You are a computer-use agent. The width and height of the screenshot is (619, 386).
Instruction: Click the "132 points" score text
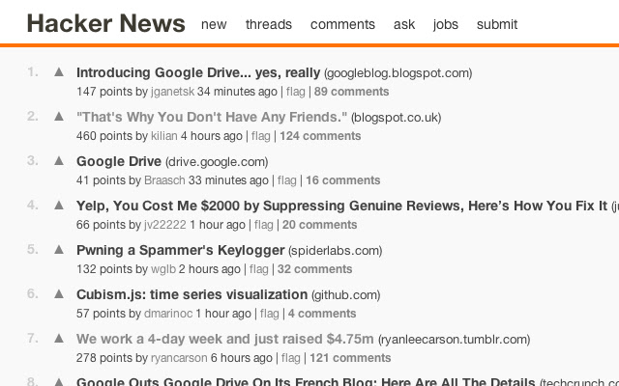tap(104, 269)
